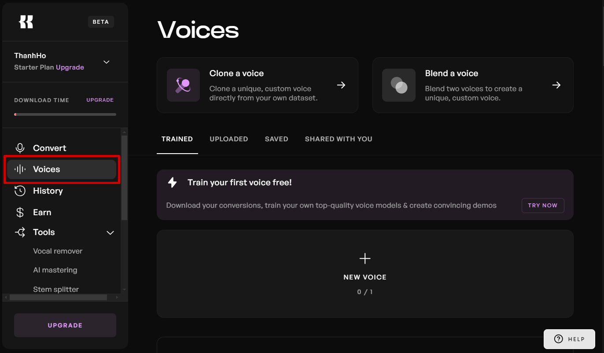Collapse the Tools section chevron

coord(110,232)
